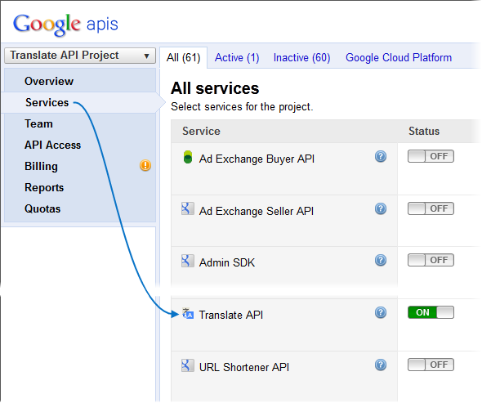Open the Translate API link

pyautogui.click(x=231, y=315)
